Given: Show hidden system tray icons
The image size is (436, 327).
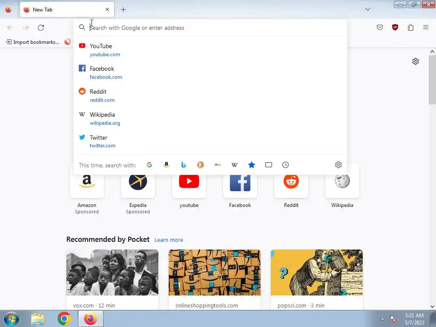Looking at the screenshot, I should coord(382,319).
